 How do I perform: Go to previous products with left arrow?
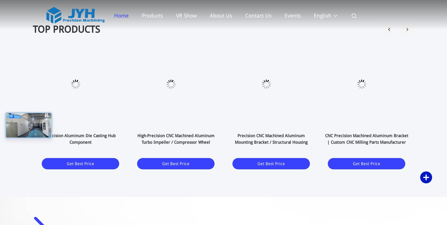[x=389, y=29]
